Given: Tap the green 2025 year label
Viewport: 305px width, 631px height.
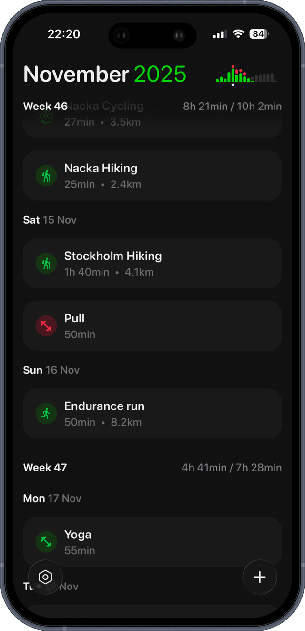Looking at the screenshot, I should click(160, 75).
